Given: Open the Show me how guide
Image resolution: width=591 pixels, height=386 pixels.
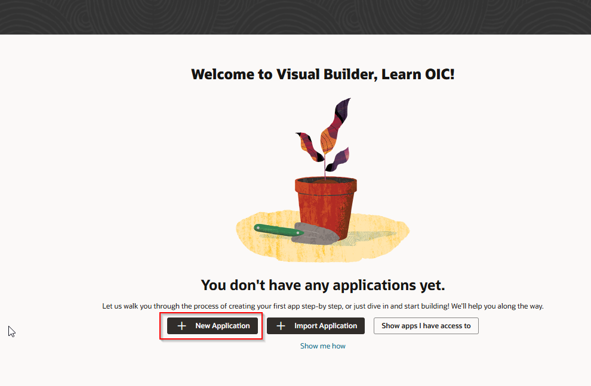Looking at the screenshot, I should pyautogui.click(x=323, y=345).
